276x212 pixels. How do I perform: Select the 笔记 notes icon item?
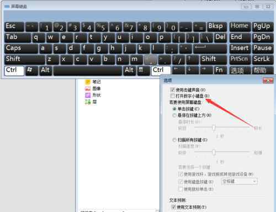[93, 82]
